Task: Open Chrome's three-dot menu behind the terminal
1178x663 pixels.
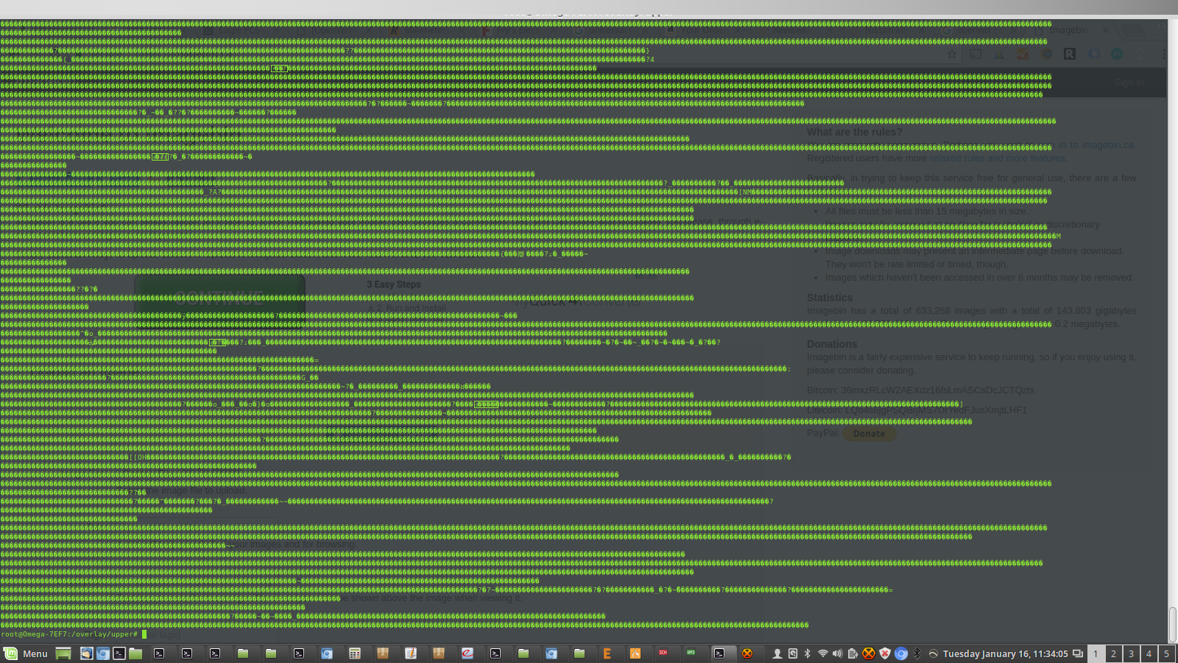Action: [1164, 55]
